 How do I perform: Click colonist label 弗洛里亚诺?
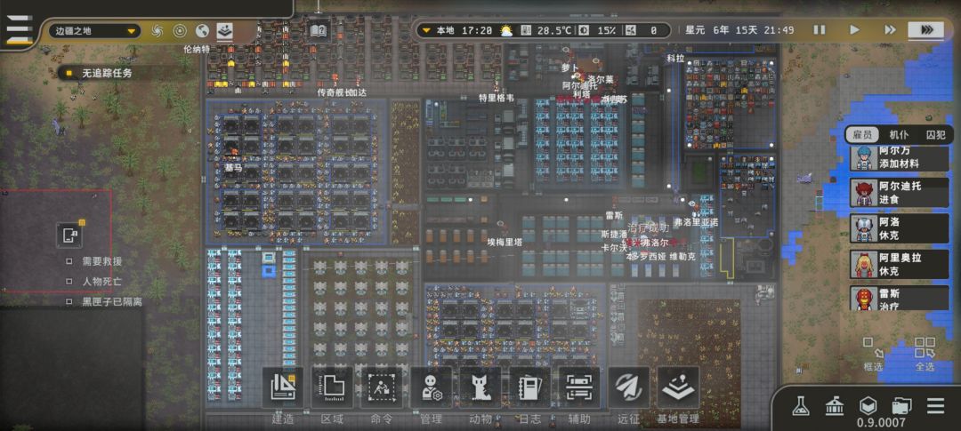pyautogui.click(x=695, y=223)
